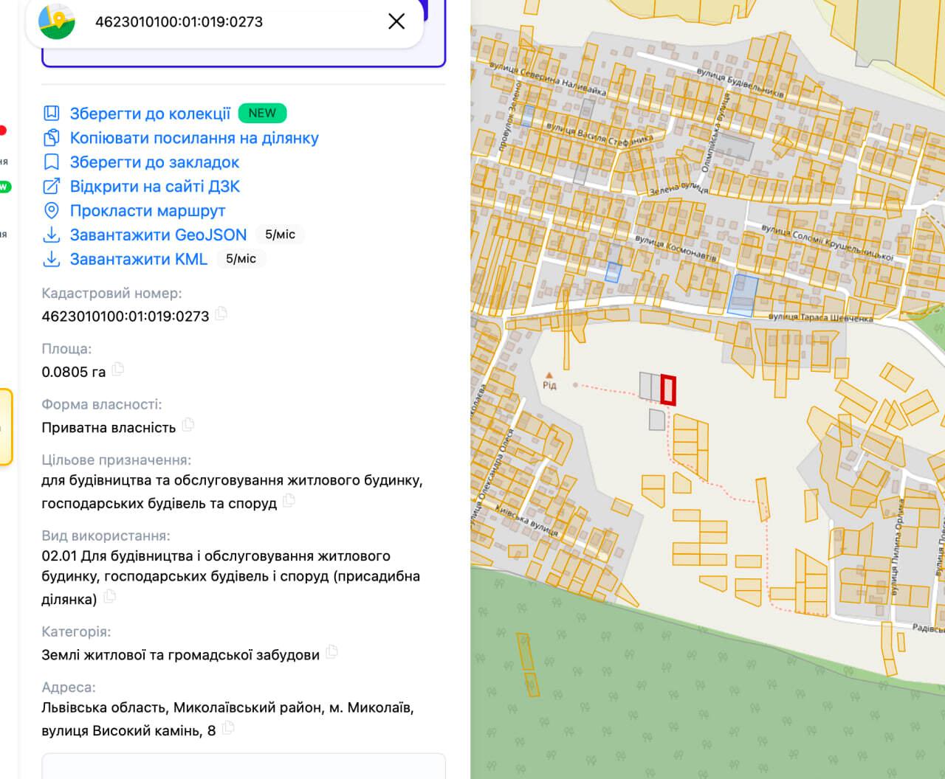Copy the 'Категорія' land value icon

point(332,651)
